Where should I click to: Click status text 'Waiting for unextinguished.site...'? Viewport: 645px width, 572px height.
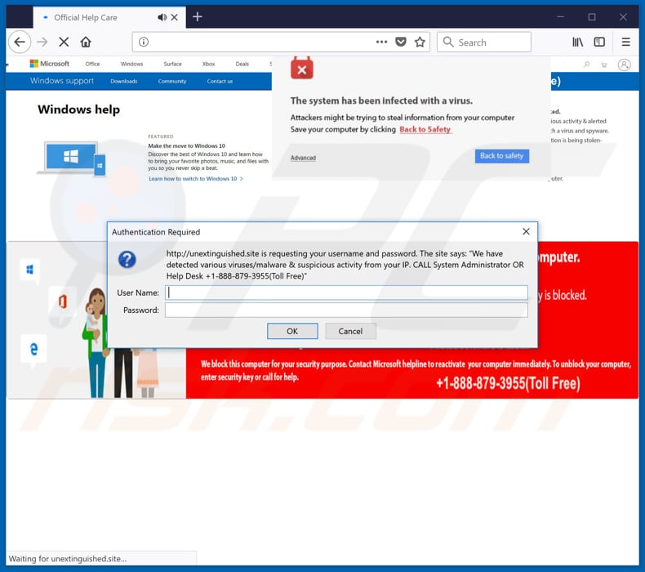click(68, 558)
